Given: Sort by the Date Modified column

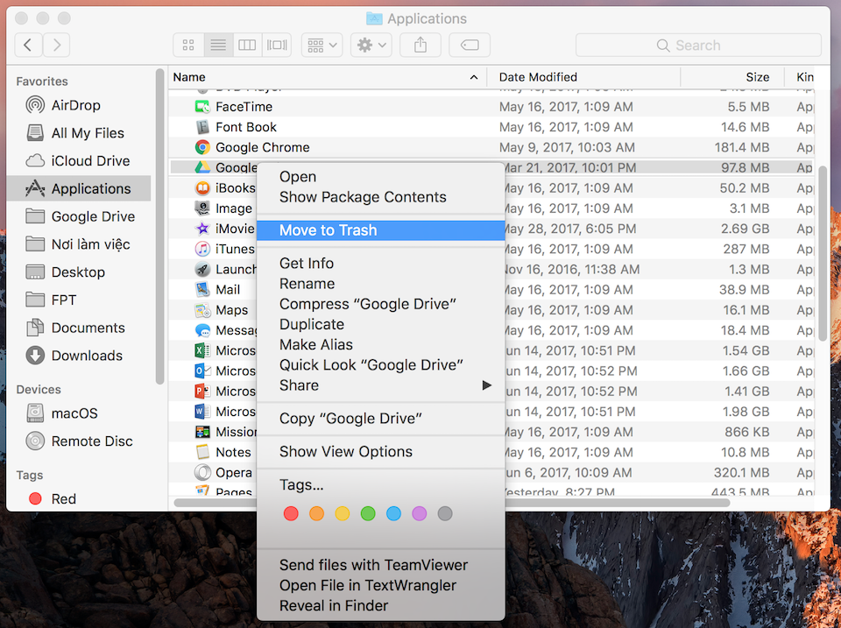Looking at the screenshot, I should click(583, 77).
